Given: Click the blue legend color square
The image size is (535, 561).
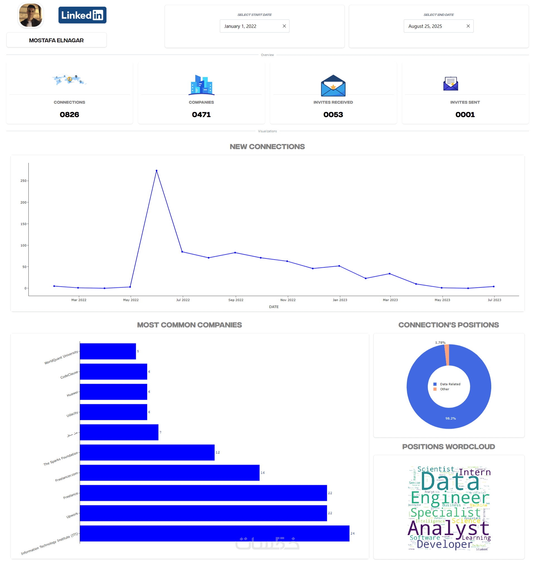Looking at the screenshot, I should (435, 384).
